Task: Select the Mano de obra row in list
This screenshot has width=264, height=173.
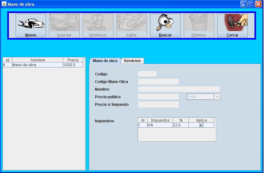Action: point(37,65)
